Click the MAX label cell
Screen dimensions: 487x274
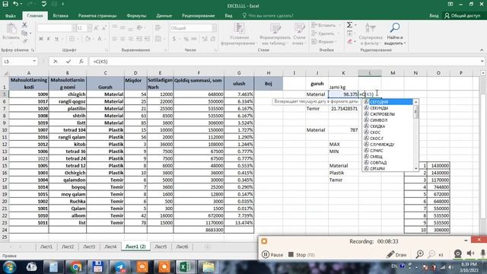tap(343, 144)
